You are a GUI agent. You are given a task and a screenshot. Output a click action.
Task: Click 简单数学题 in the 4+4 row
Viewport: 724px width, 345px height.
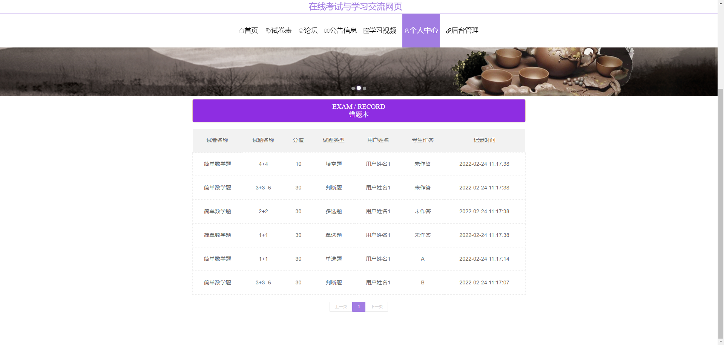coord(217,164)
